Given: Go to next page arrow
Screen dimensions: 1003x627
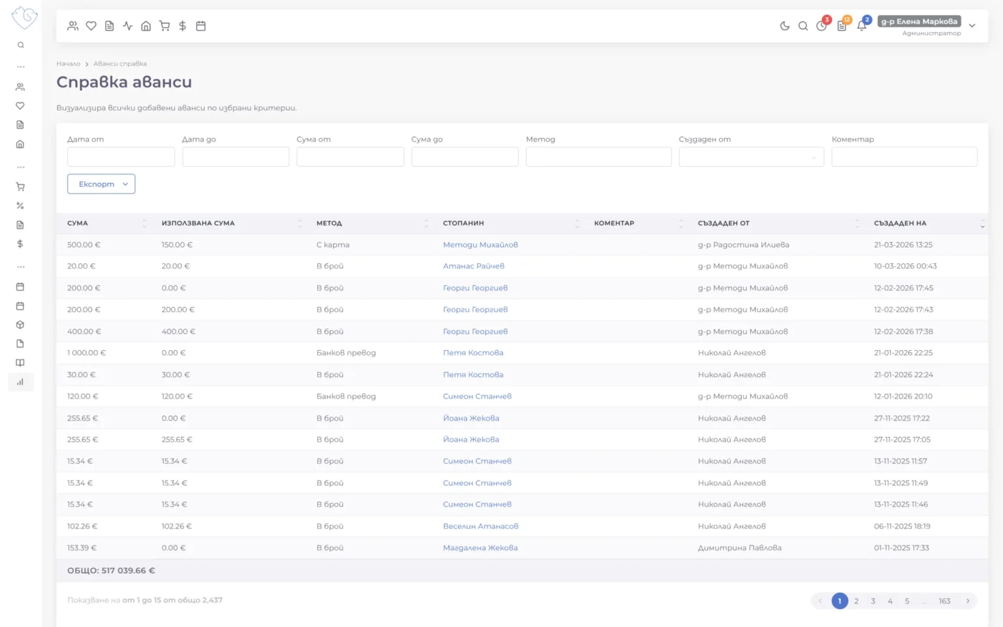Looking at the screenshot, I should point(968,602).
